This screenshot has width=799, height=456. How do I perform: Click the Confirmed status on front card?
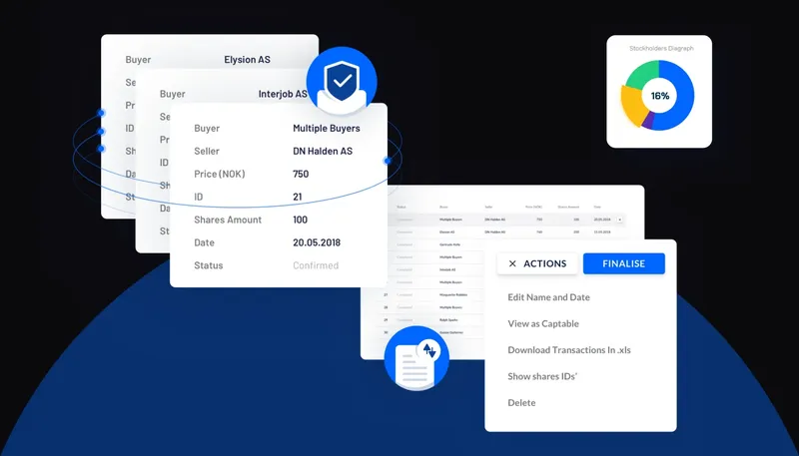point(316,265)
